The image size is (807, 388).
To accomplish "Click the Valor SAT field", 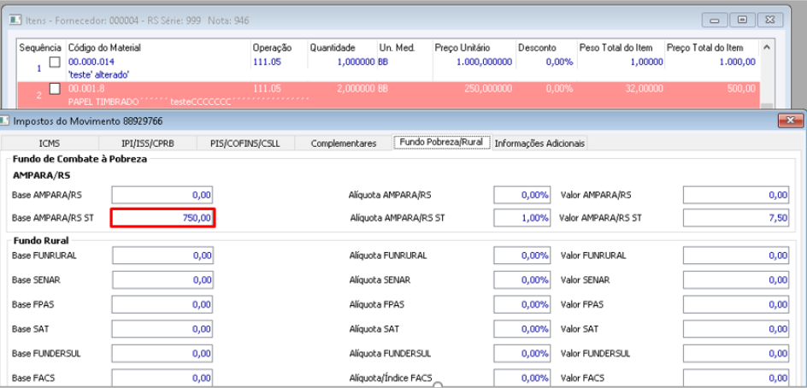I will [736, 329].
